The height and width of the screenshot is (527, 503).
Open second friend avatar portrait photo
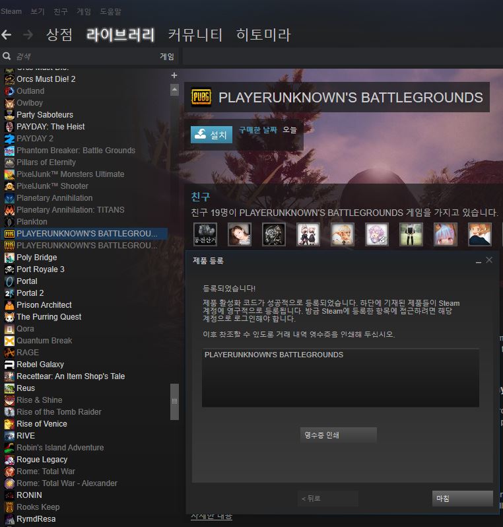click(x=240, y=234)
